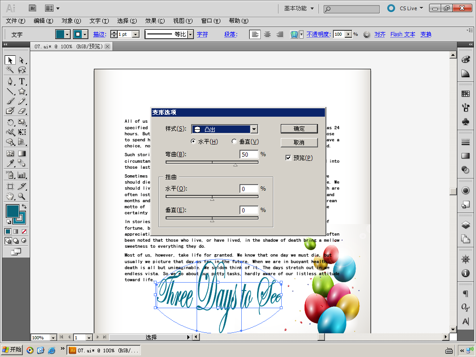Open the 不透明度 opacity panel link
Image resolution: width=476 pixels, height=357 pixels.
[318, 34]
